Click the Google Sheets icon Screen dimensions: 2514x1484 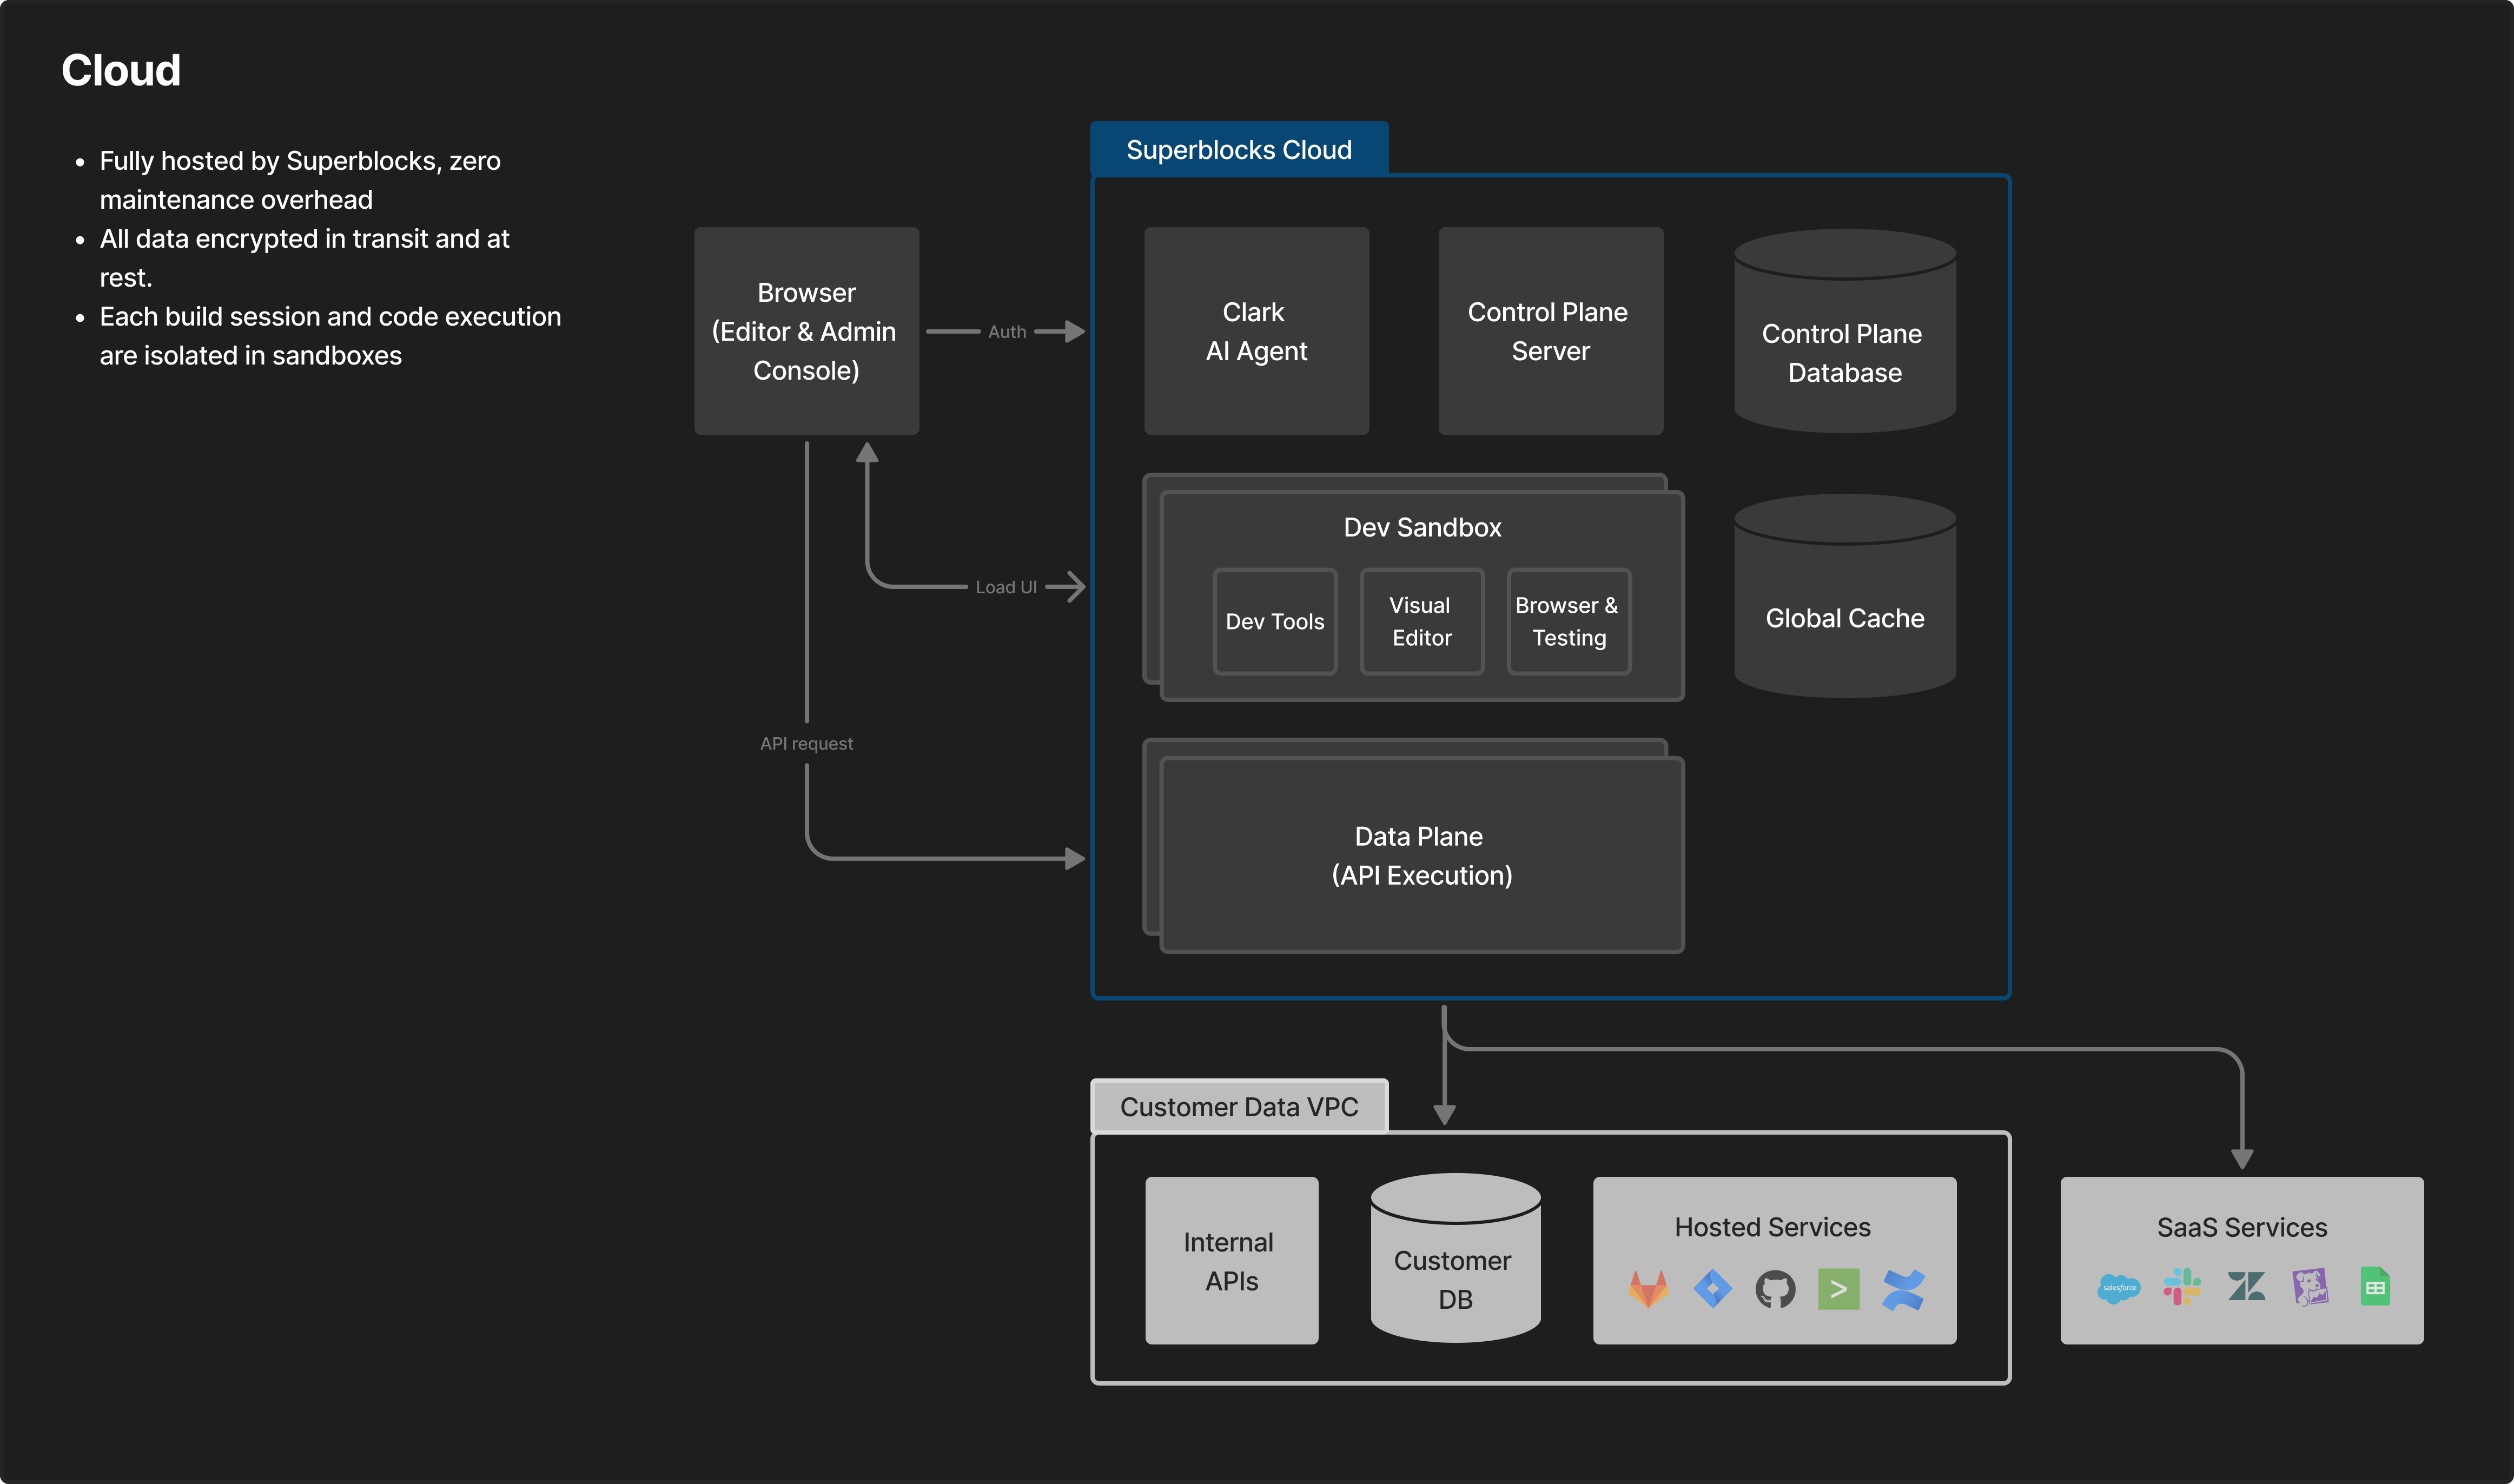click(2375, 1287)
